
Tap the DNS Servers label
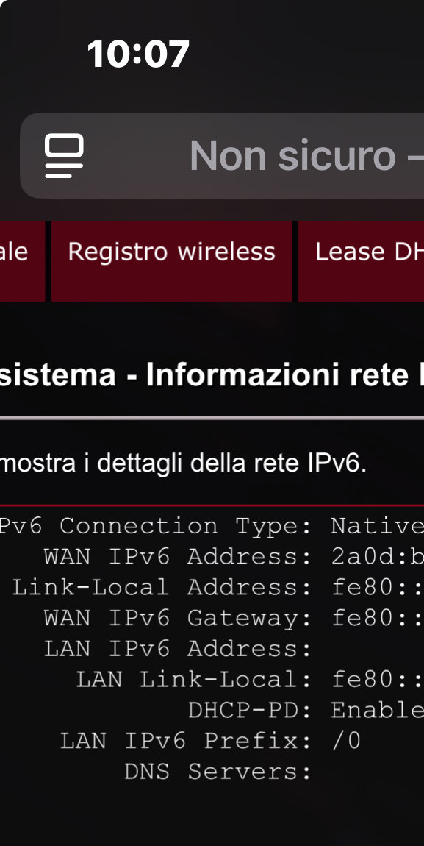click(218, 772)
